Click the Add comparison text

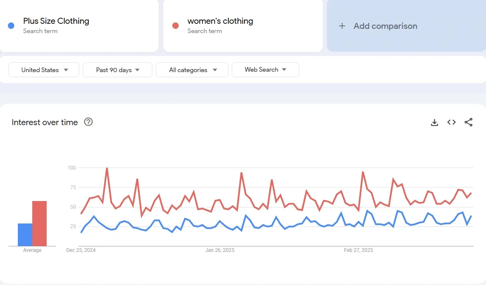click(385, 26)
